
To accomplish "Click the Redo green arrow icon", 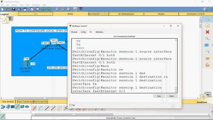I will pyautogui.click(x=49, y=9).
